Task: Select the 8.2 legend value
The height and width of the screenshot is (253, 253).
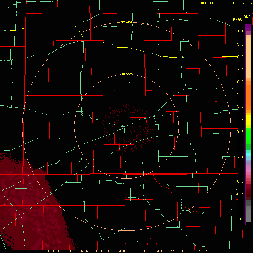Action: [240, 57]
